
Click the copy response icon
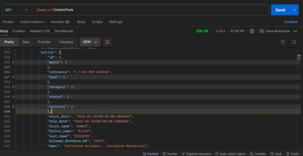coord(283,42)
